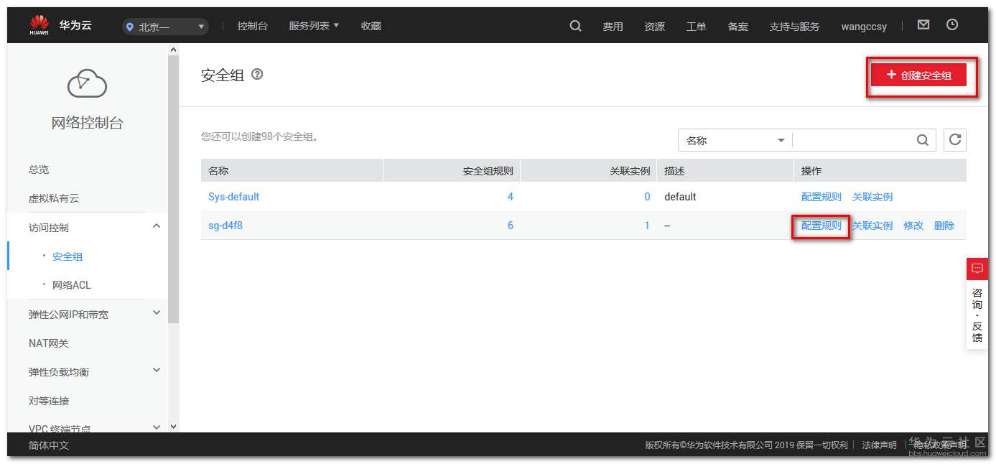Viewport: 996px width, 464px height.
Task: Open the top bar search magnifier icon
Action: pos(575,26)
